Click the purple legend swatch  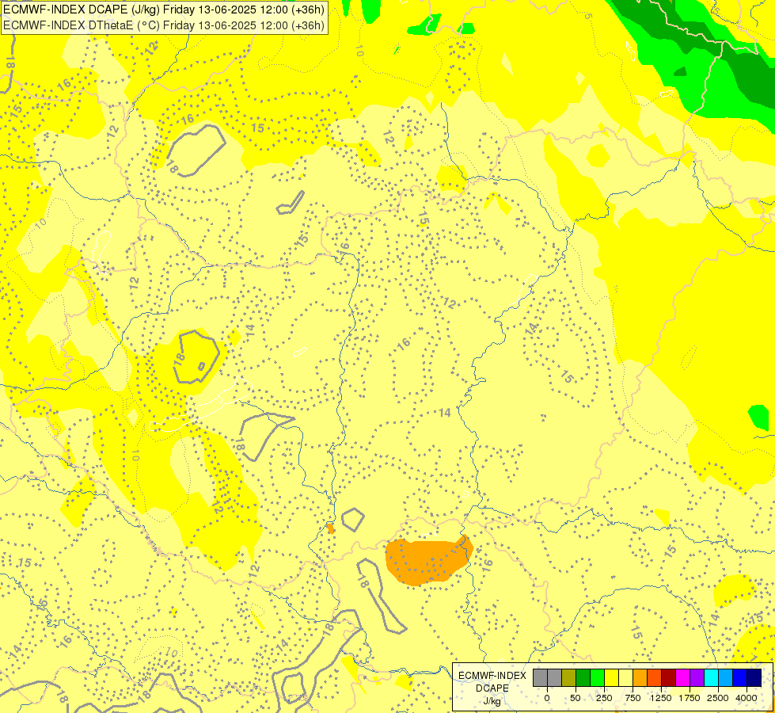(x=697, y=678)
